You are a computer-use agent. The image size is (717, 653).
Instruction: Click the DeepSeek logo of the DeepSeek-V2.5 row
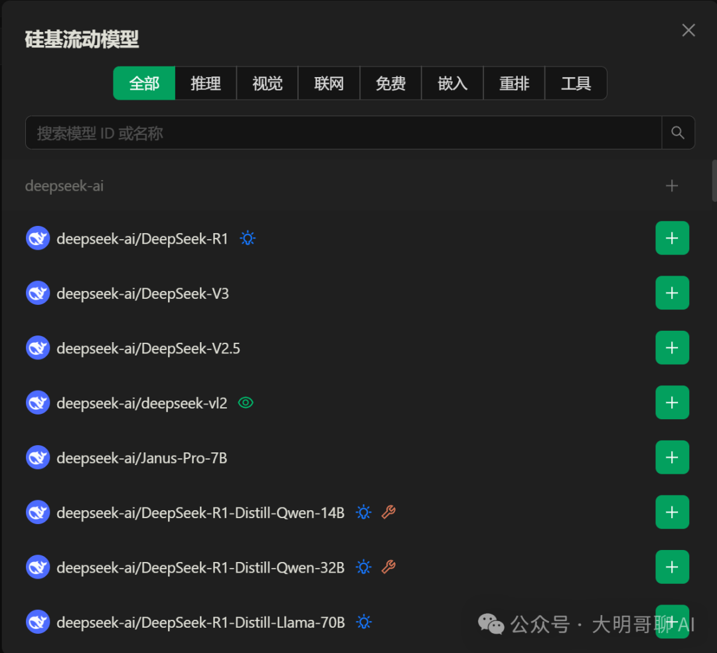pos(37,348)
